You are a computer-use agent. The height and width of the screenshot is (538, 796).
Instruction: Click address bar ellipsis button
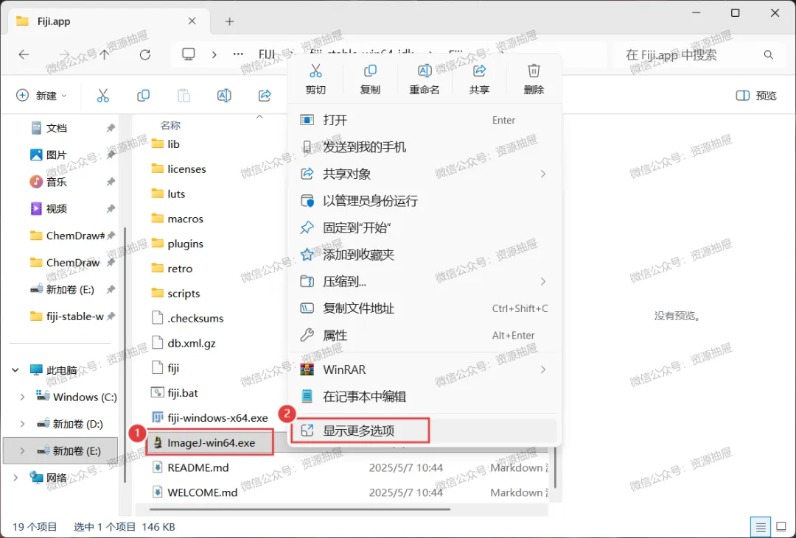[x=238, y=54]
